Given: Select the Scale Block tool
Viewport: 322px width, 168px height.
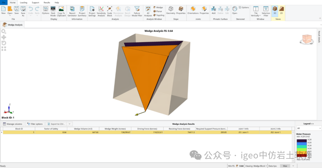Looking at the screenshot, I should pos(110,11).
